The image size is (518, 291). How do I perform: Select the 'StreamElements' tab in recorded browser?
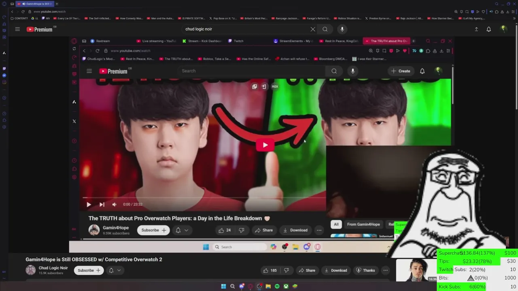point(294,41)
